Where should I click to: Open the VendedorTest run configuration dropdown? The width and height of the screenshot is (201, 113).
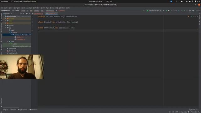coord(154,11)
